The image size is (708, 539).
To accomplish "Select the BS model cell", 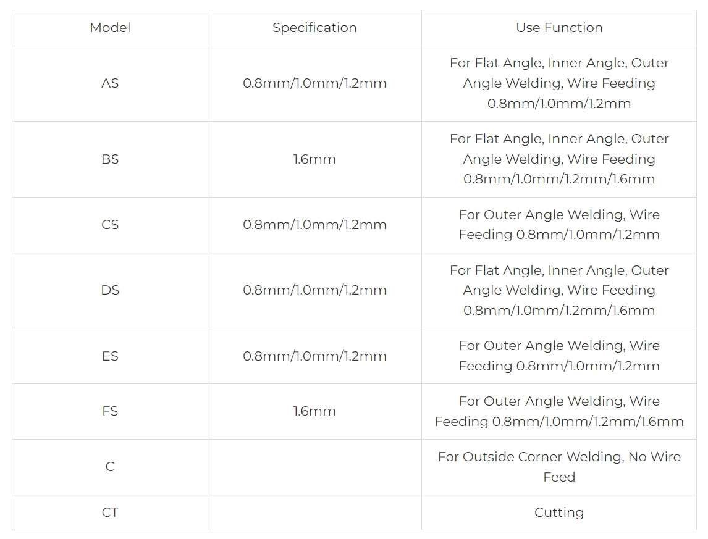I will coord(110,159).
